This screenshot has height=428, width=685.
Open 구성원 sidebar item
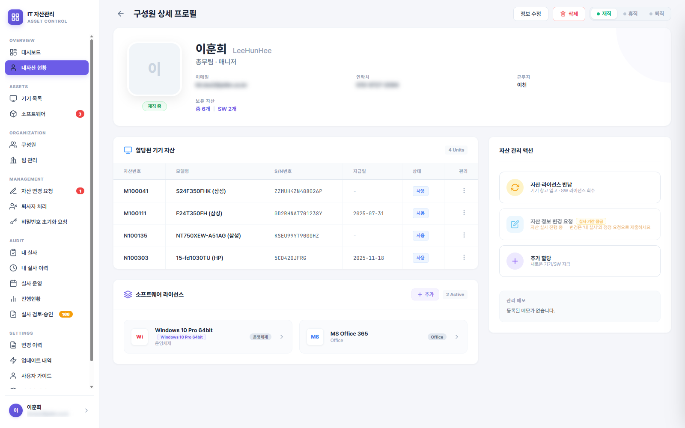click(47, 145)
